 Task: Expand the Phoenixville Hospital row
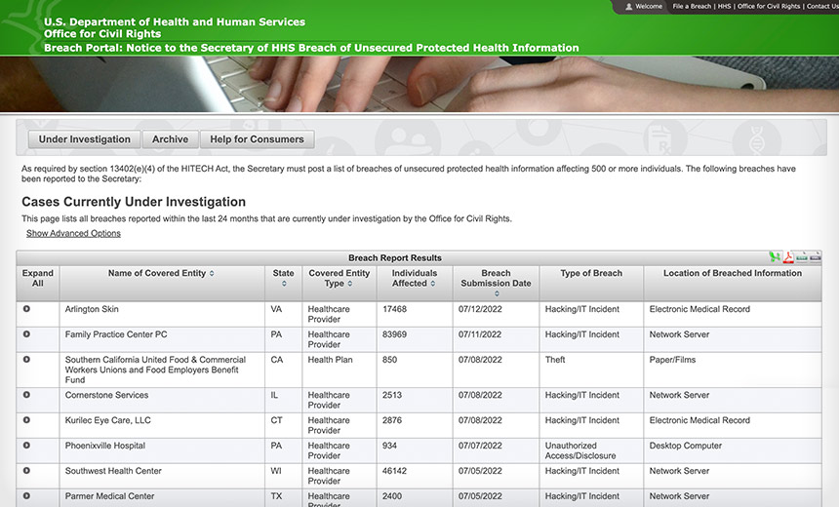26,445
